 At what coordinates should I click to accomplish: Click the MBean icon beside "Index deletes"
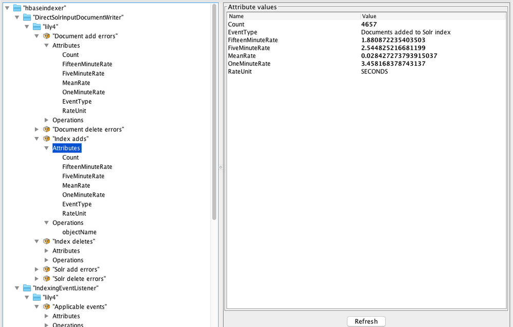click(46, 241)
